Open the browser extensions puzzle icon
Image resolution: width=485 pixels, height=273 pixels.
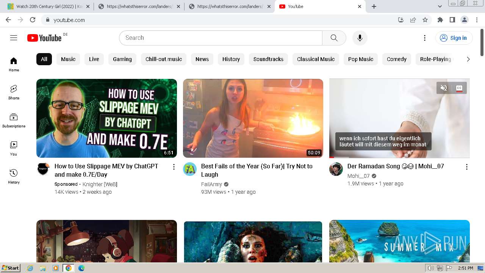(x=440, y=20)
